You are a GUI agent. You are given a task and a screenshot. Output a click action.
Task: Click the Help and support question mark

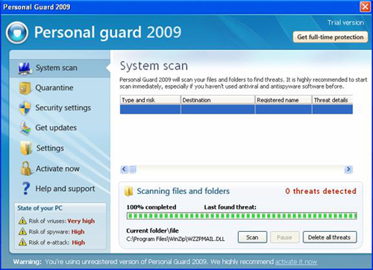point(25,188)
